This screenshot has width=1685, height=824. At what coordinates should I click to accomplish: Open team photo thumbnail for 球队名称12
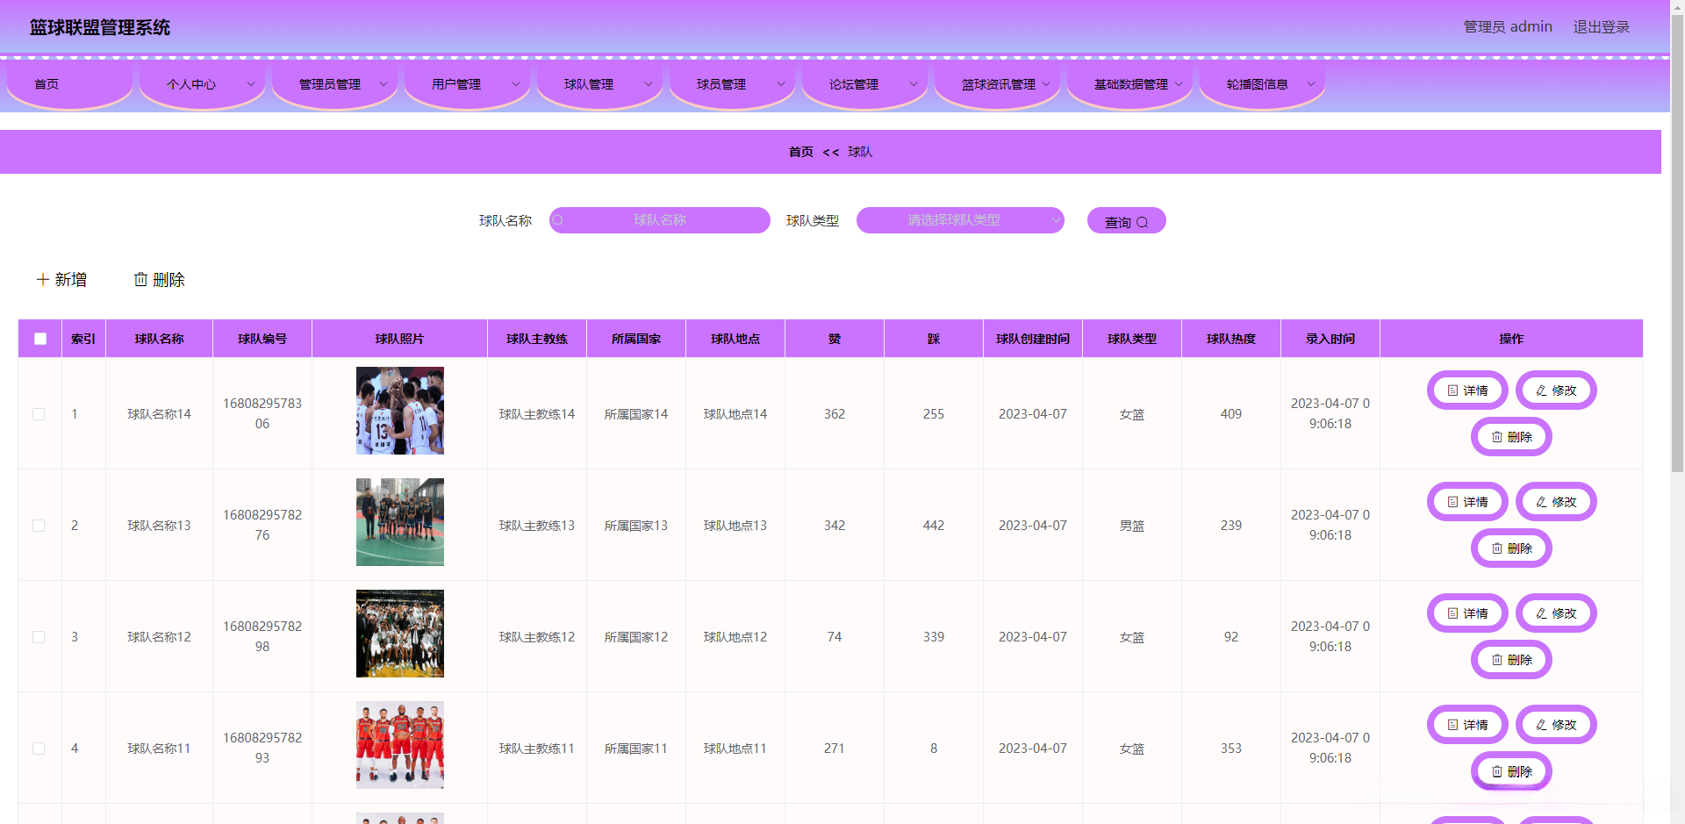[x=400, y=634]
